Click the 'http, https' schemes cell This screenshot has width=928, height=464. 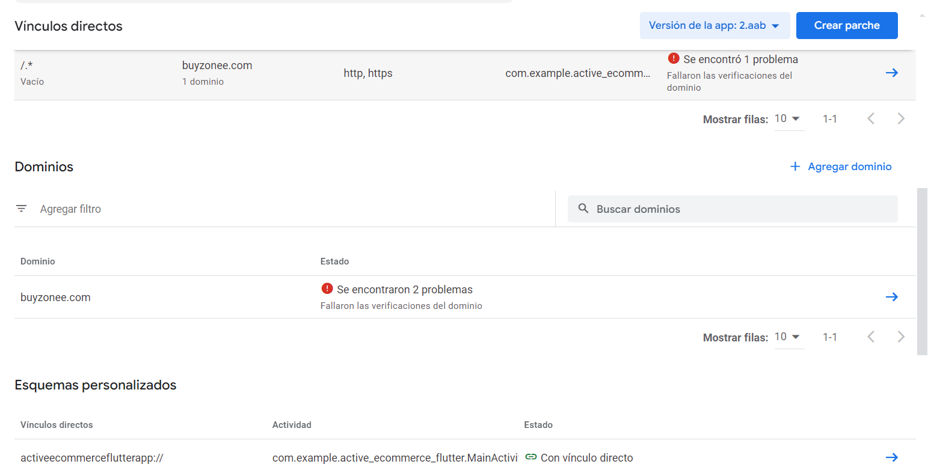point(368,73)
